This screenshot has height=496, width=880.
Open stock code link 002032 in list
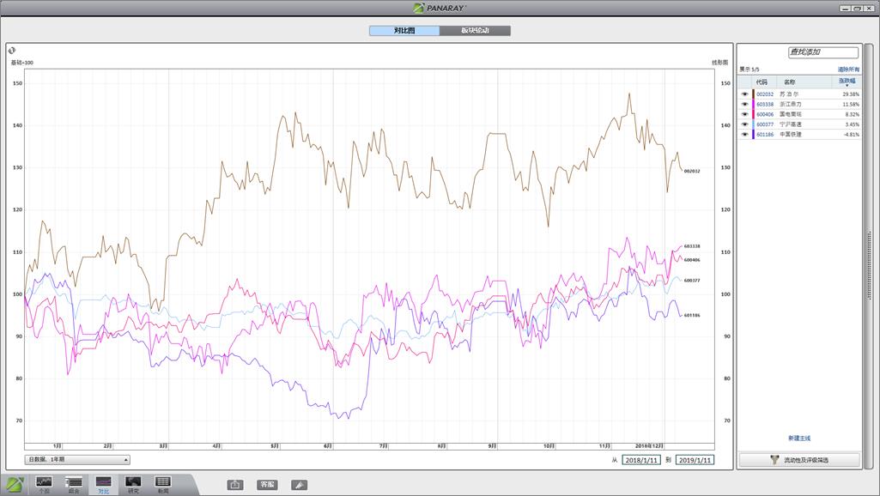(764, 94)
